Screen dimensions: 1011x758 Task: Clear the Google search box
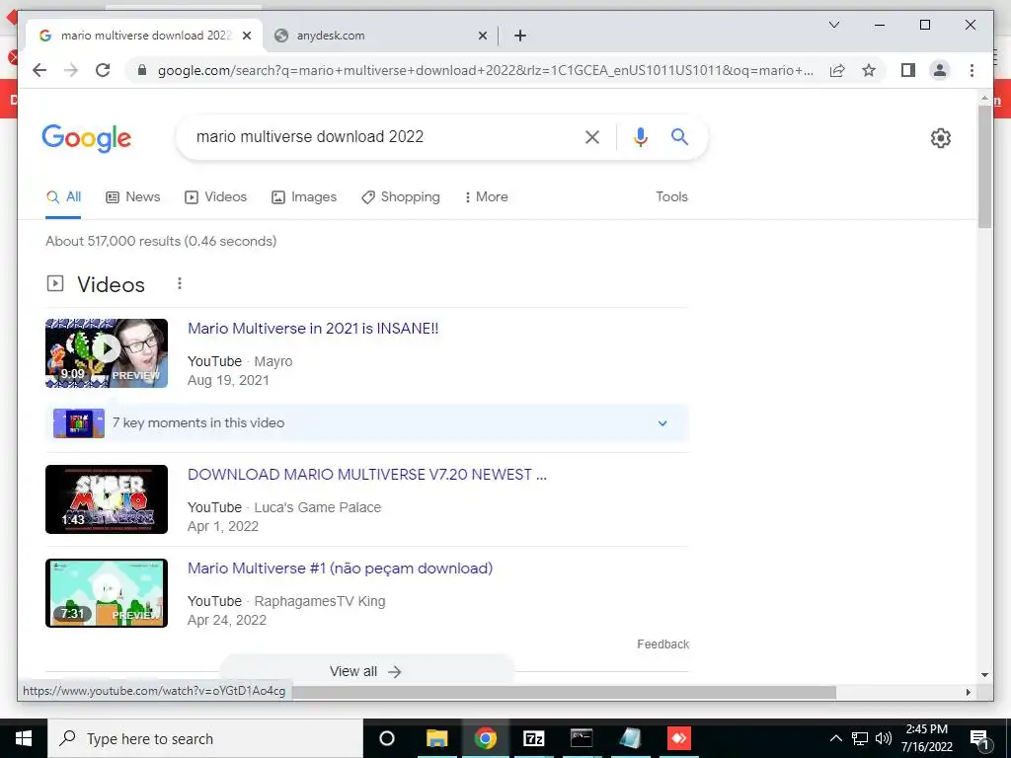coord(592,136)
